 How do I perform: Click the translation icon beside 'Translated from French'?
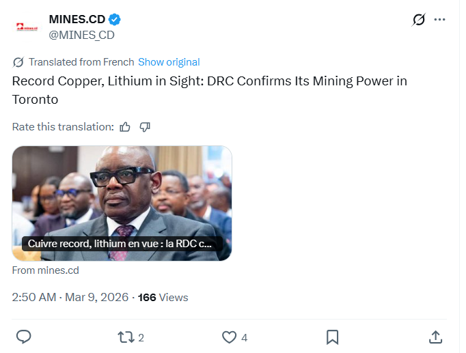[18, 62]
